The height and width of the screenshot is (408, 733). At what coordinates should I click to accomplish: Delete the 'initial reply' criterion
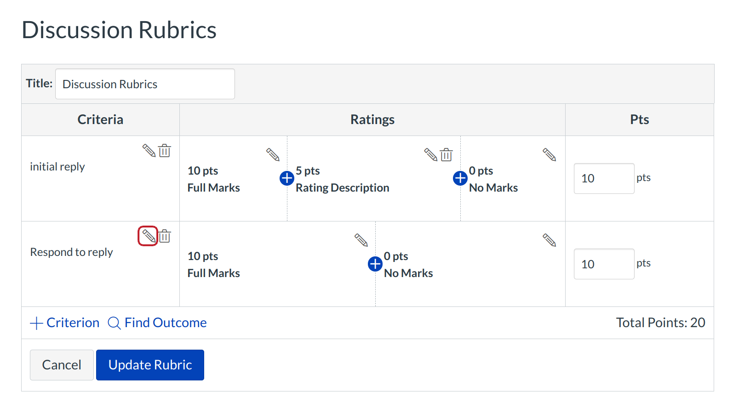pyautogui.click(x=165, y=151)
